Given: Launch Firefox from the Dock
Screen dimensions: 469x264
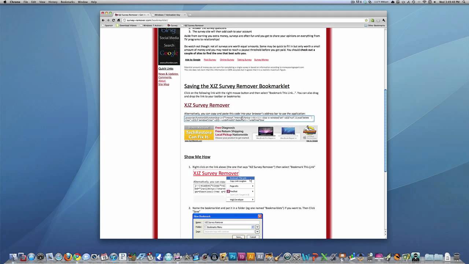Looking at the screenshot, I should tap(68, 257).
